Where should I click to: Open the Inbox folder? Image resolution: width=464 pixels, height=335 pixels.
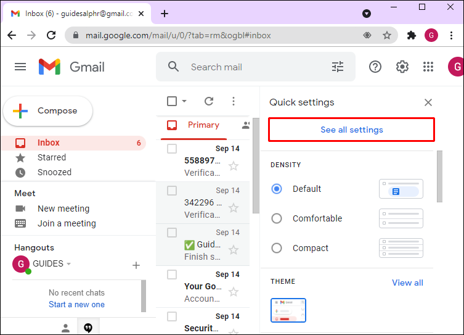74,143
